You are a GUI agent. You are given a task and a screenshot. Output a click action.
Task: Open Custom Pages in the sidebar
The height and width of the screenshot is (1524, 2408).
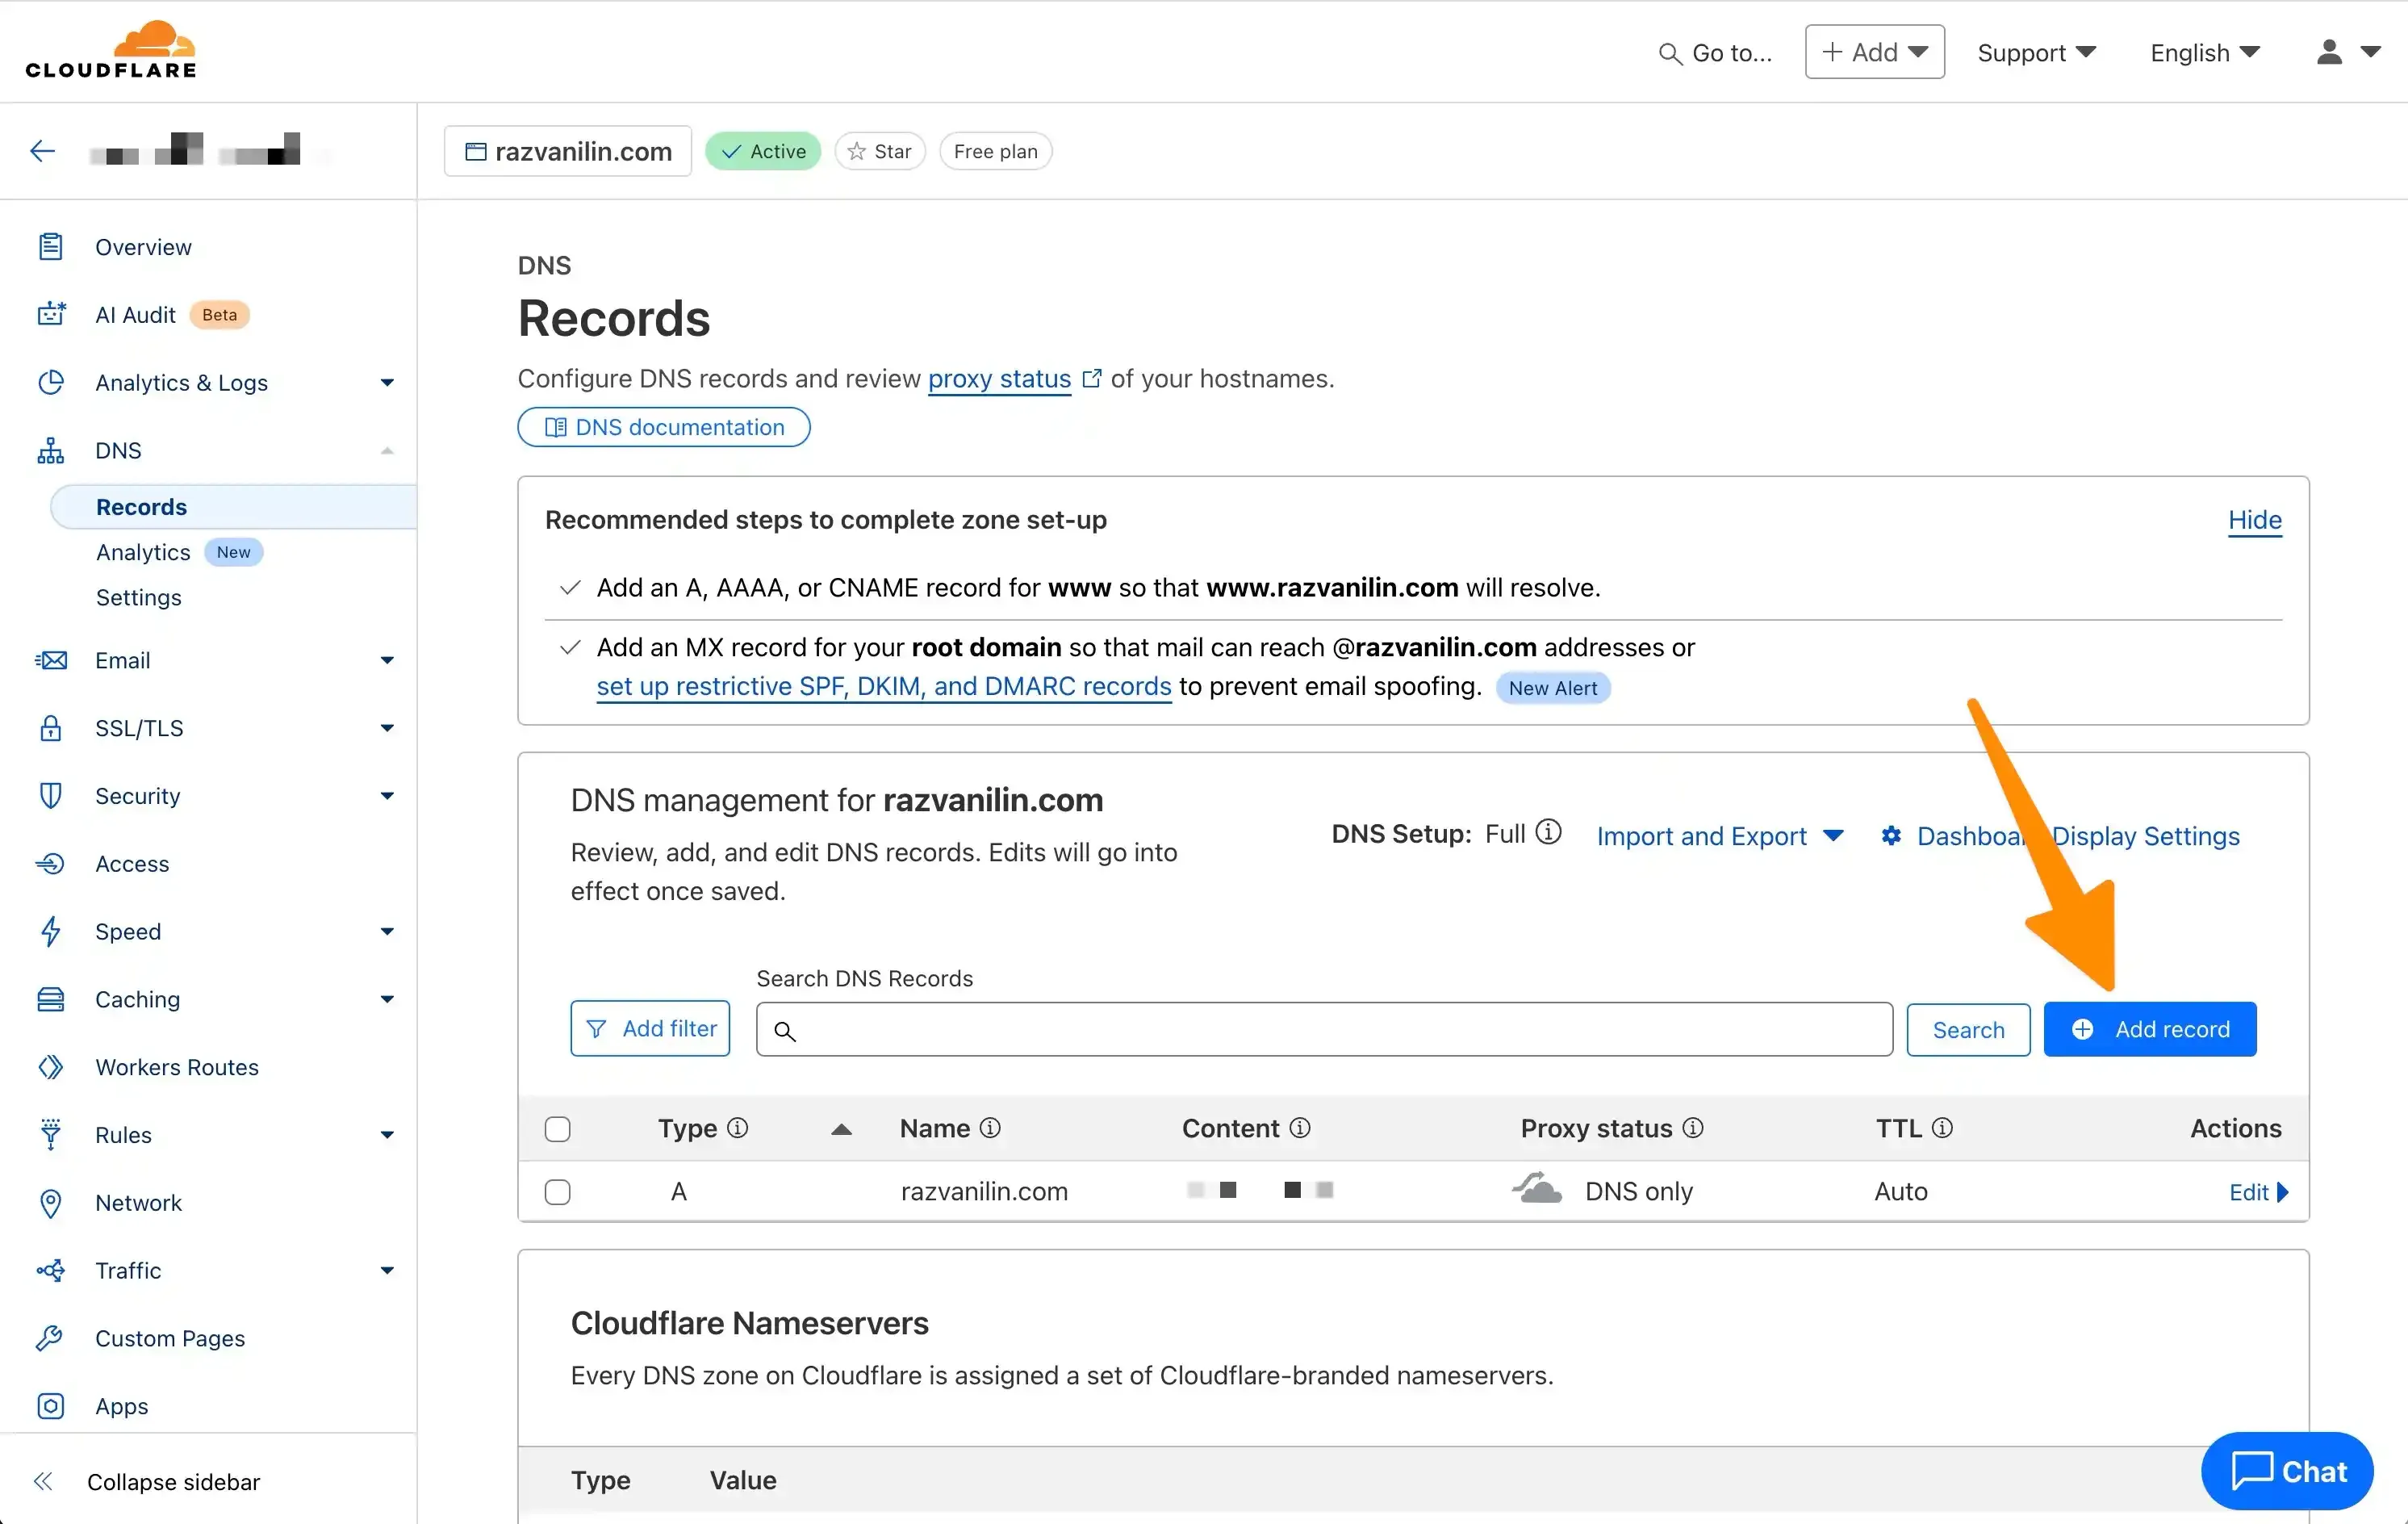point(170,1338)
